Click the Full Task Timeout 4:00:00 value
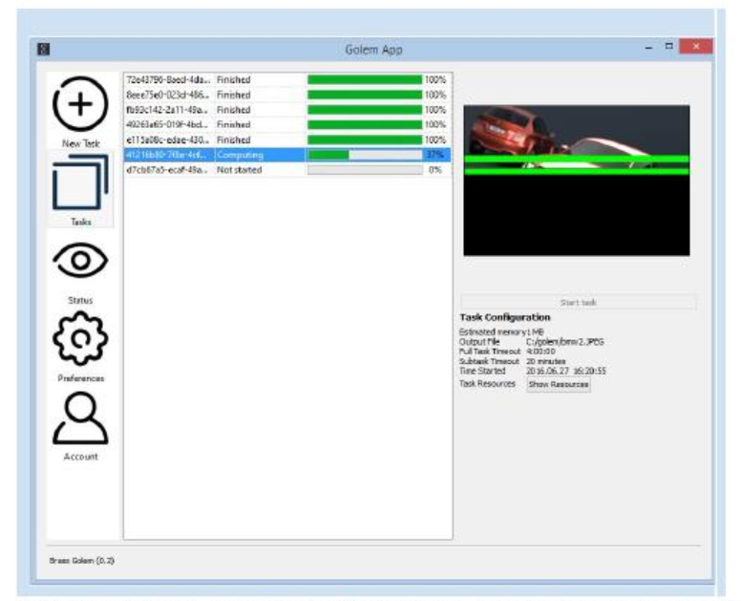Image resolution: width=741 pixels, height=601 pixels. (x=540, y=352)
